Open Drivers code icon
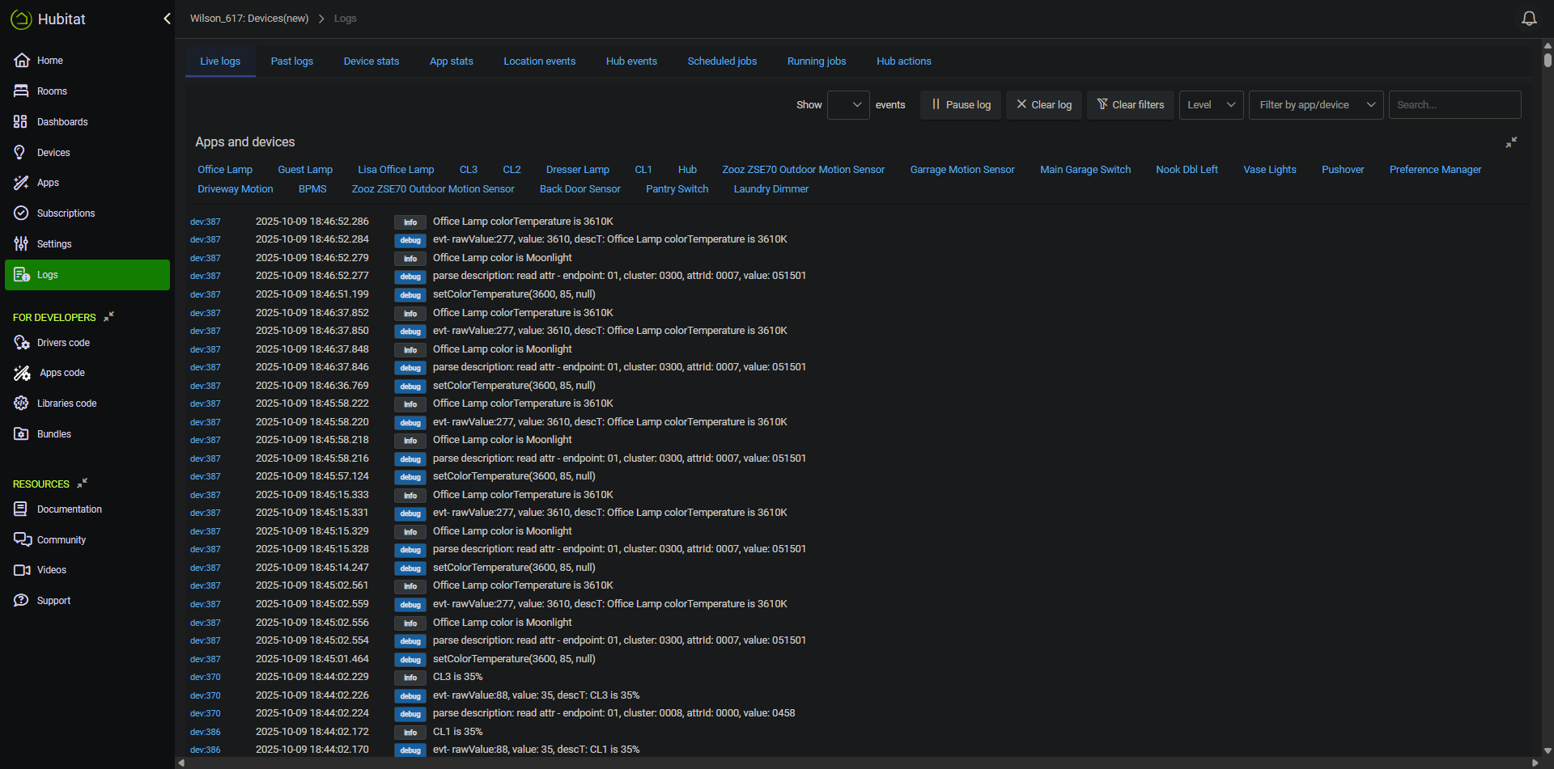 (x=21, y=343)
